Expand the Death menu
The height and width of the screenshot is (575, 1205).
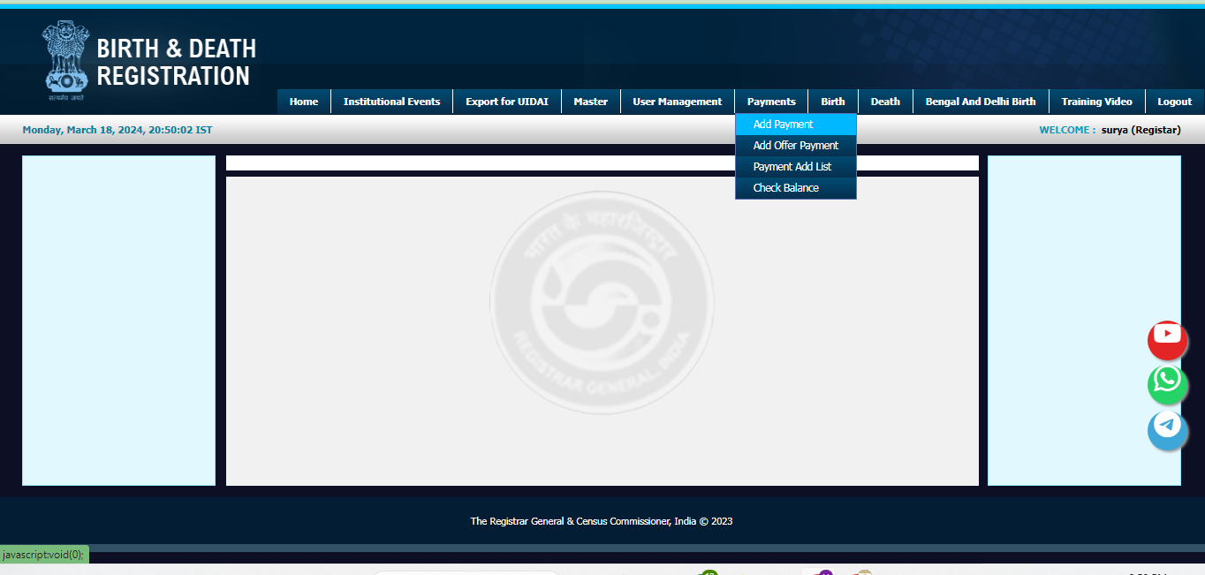pos(884,101)
